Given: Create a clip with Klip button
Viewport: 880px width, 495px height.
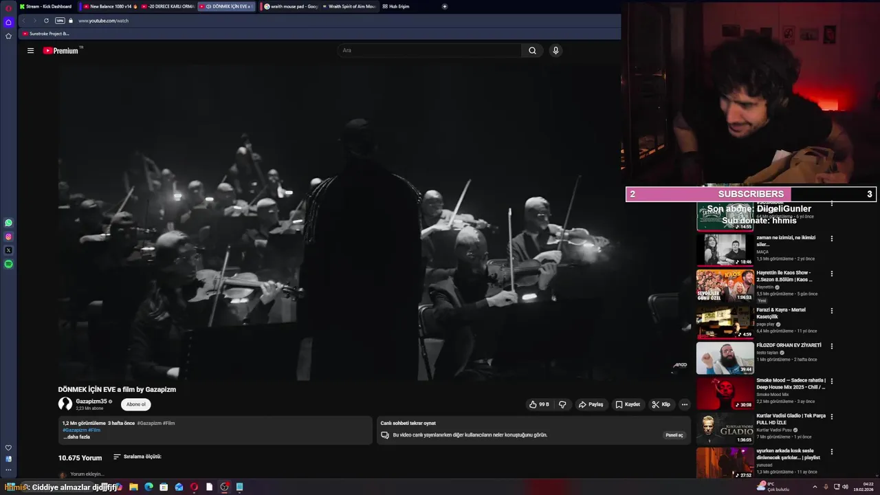Looking at the screenshot, I should pyautogui.click(x=661, y=404).
